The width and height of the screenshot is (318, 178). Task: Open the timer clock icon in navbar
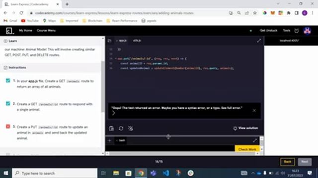pyautogui.click(x=296, y=31)
